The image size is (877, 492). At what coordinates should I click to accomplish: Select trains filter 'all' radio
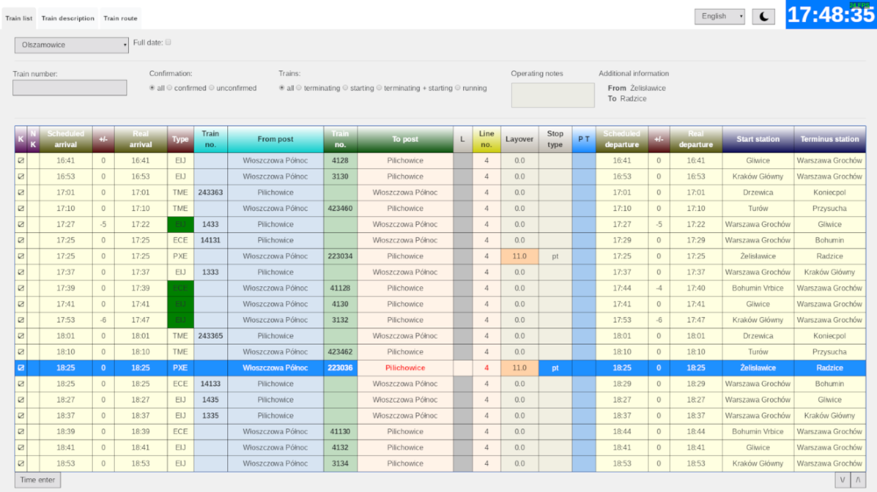coord(282,88)
